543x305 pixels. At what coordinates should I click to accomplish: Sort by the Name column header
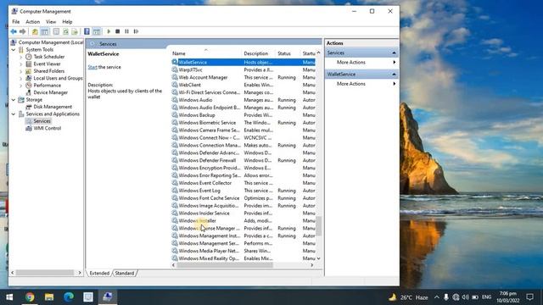pyautogui.click(x=206, y=53)
